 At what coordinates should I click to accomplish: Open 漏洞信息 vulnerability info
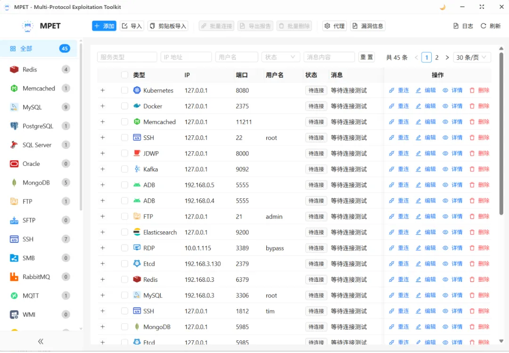pos(368,26)
